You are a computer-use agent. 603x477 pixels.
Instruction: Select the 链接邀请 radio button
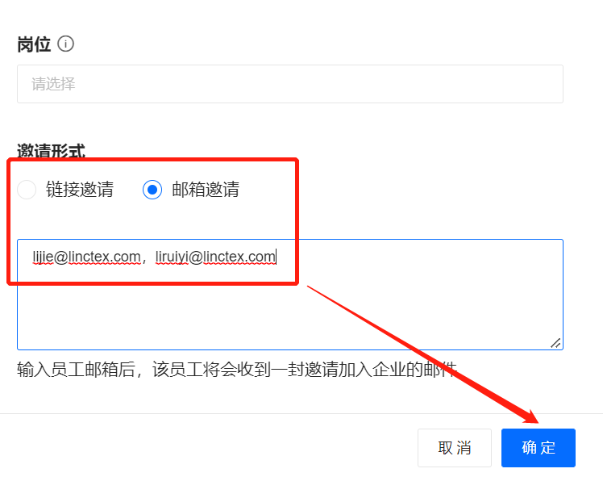pyautogui.click(x=27, y=190)
